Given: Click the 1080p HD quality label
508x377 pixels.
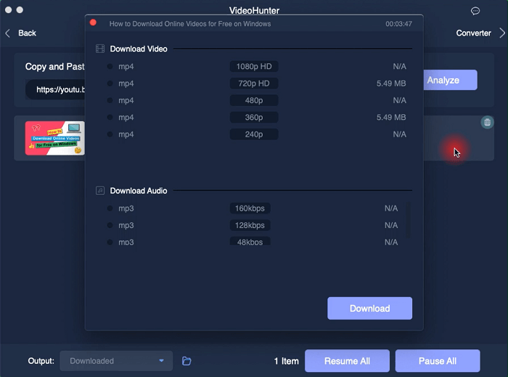Looking at the screenshot, I should pyautogui.click(x=254, y=66).
